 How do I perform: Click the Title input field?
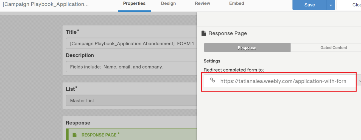[x=131, y=44]
